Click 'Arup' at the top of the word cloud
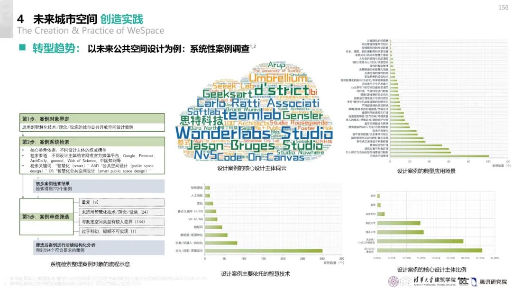The height and width of the screenshot is (288, 512). point(276,65)
